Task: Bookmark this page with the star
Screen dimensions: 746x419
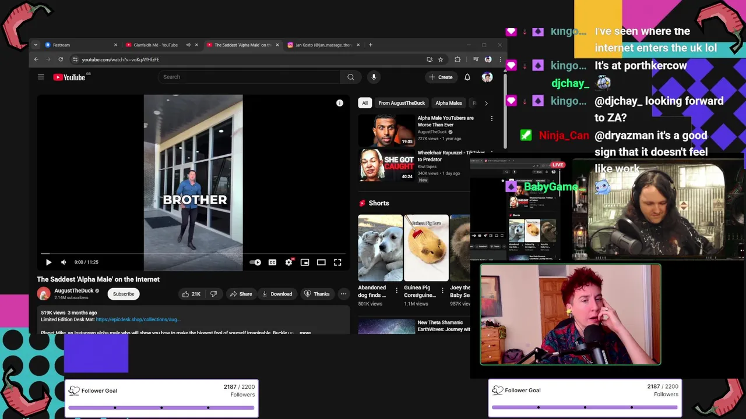Action: tap(441, 59)
